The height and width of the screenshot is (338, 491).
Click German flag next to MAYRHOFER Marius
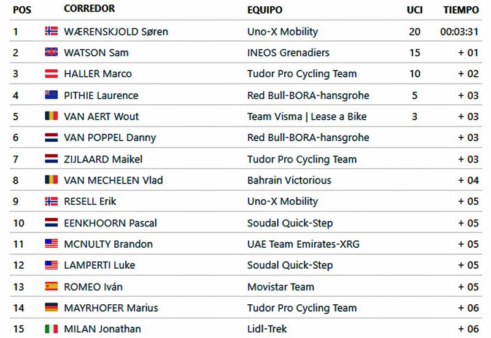(52, 307)
